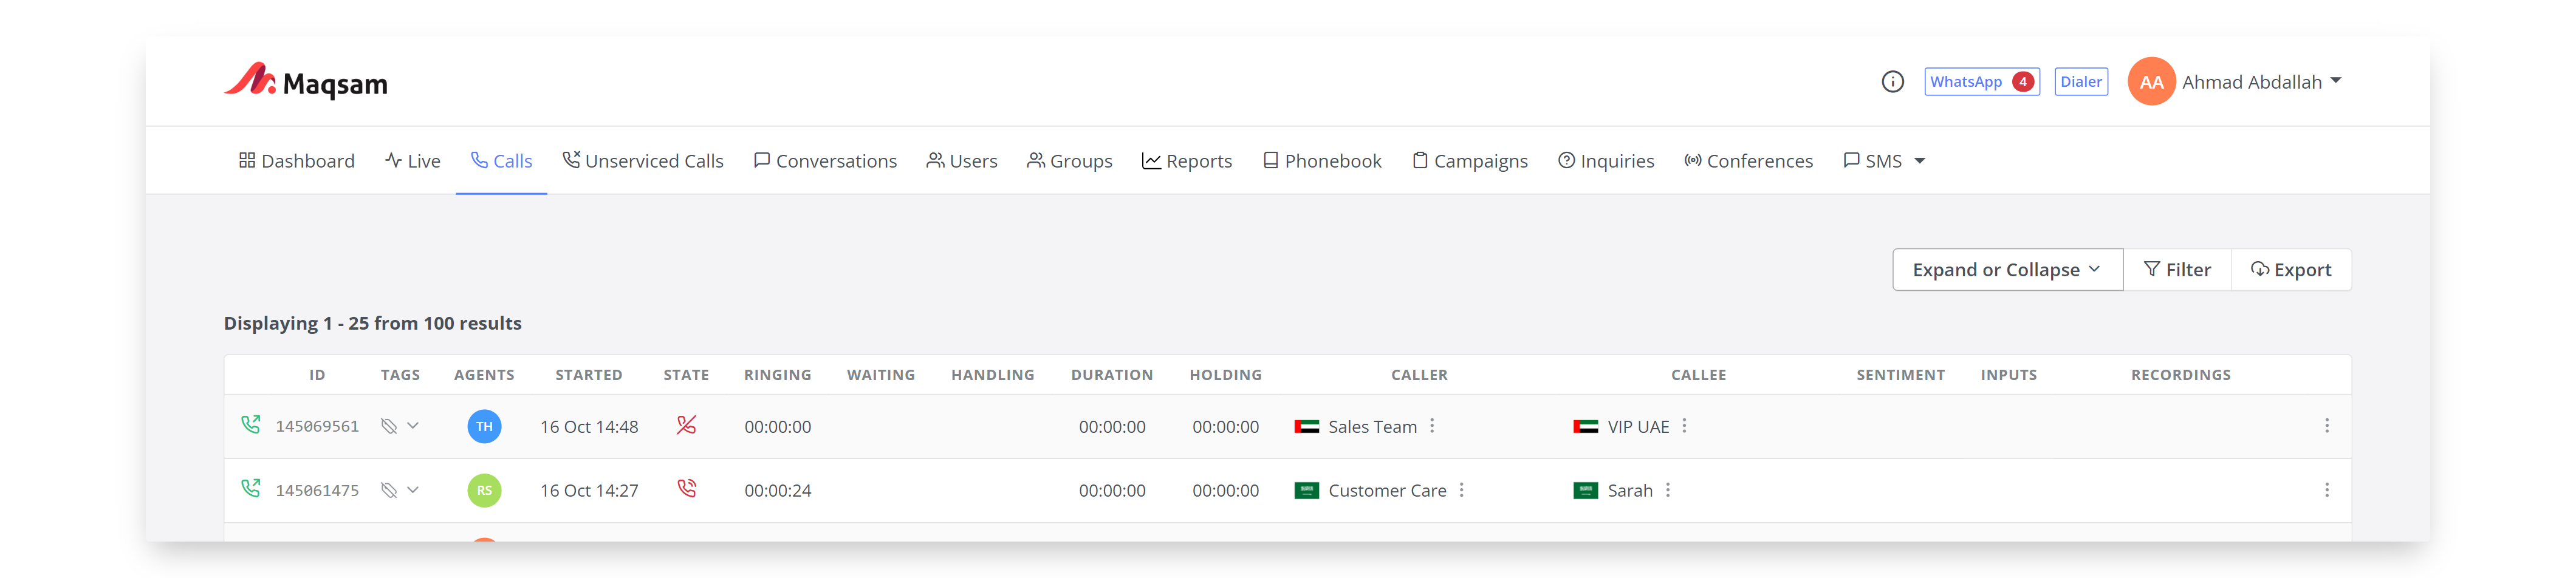Screen dimensions: 2576x578
Task: Click the outgoing call icon in the second row
Action: coord(250,489)
